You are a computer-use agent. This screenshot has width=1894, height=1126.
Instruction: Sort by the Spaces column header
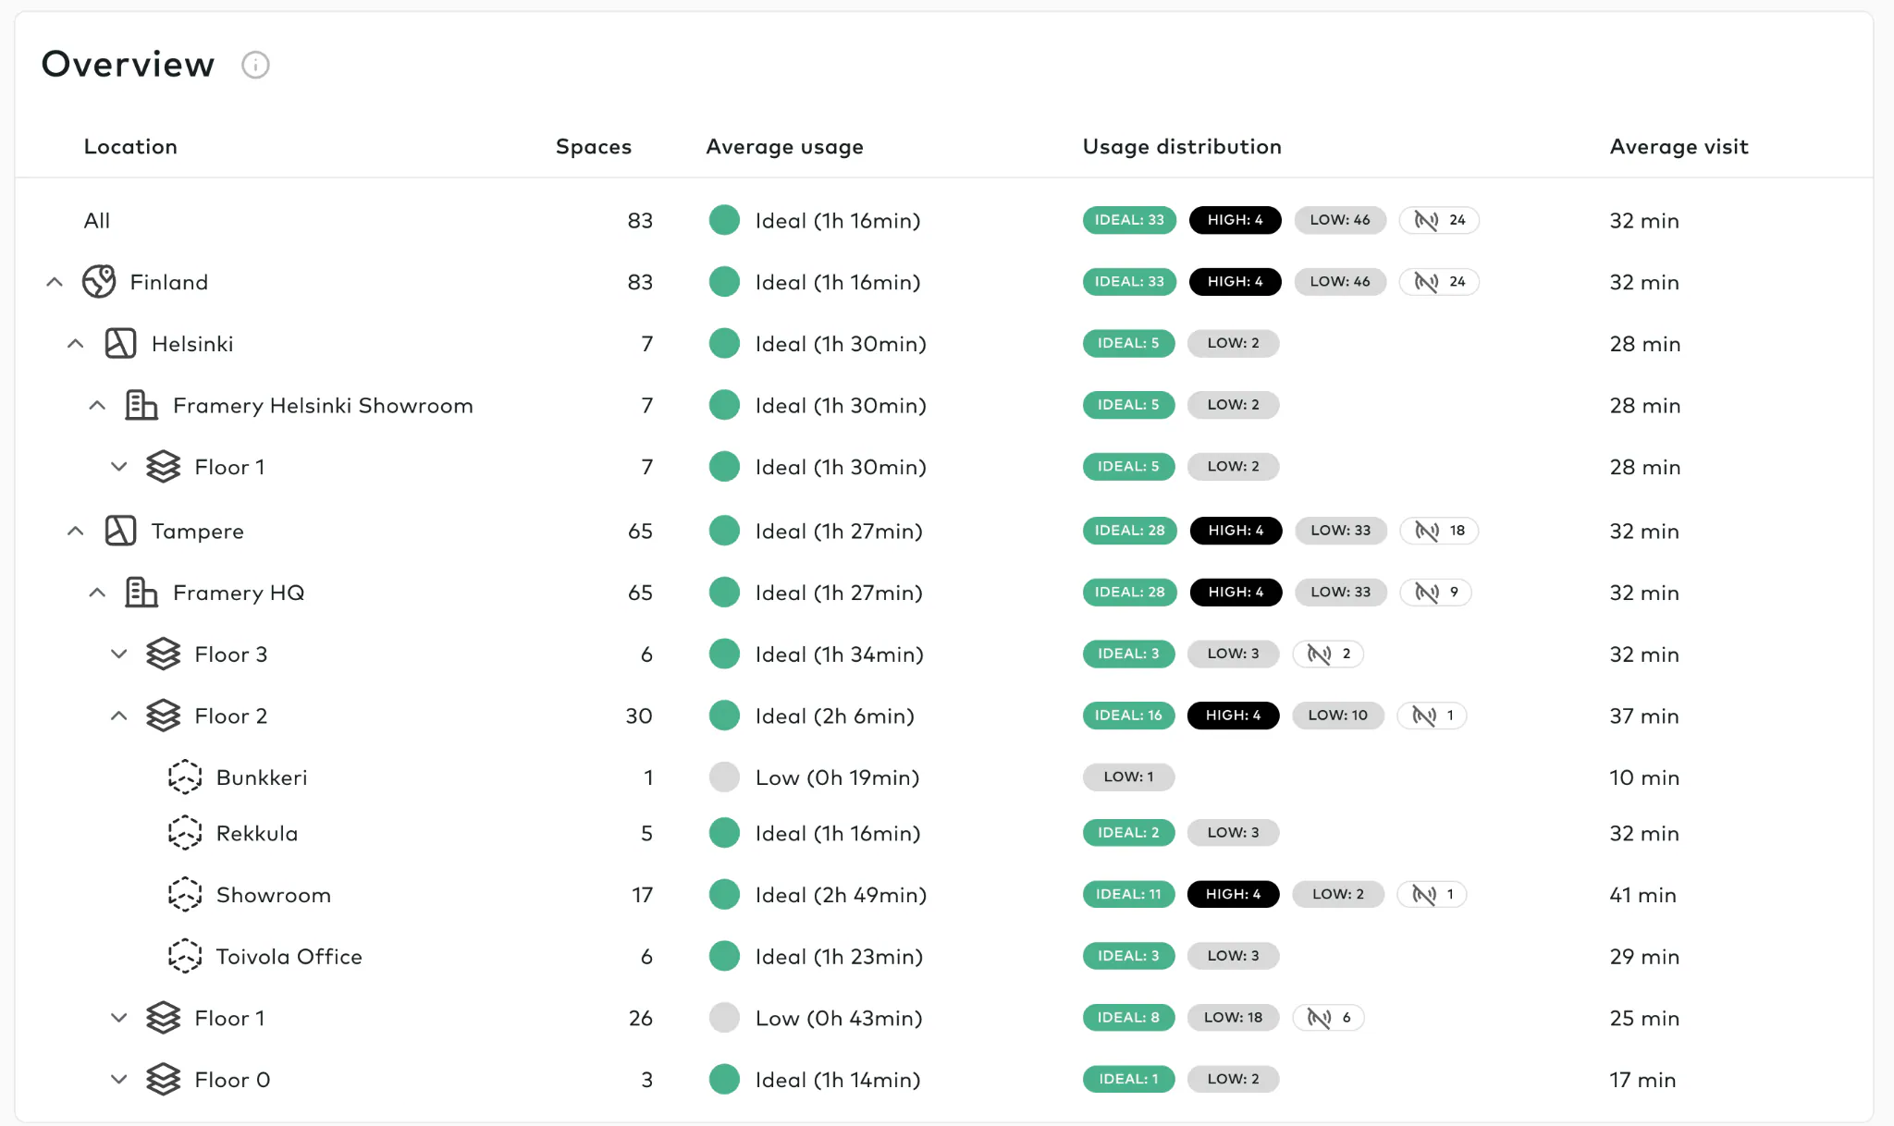(x=594, y=146)
